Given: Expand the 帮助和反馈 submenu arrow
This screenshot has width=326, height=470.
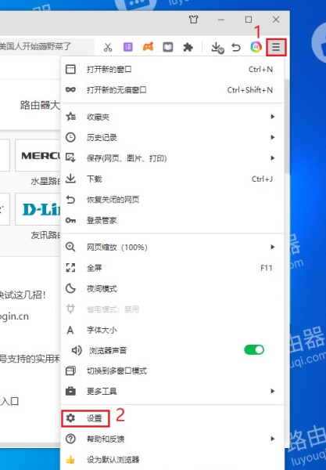Looking at the screenshot, I should tap(273, 439).
